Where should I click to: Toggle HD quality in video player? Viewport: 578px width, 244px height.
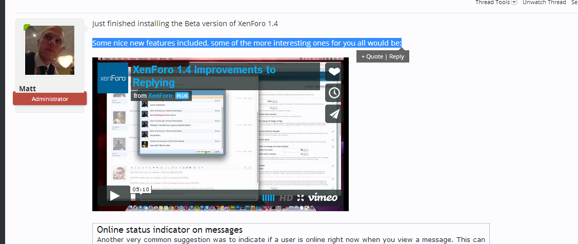pyautogui.click(x=286, y=198)
